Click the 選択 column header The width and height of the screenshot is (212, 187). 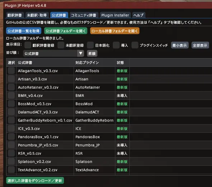tap(11, 62)
